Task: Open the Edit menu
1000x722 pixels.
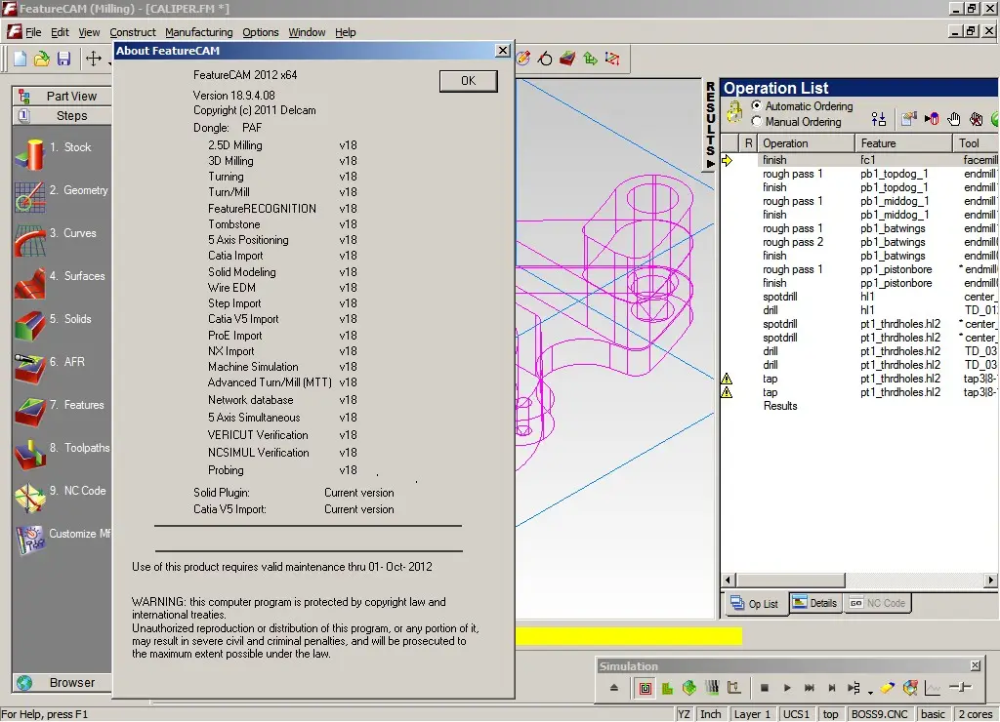Action: (60, 32)
